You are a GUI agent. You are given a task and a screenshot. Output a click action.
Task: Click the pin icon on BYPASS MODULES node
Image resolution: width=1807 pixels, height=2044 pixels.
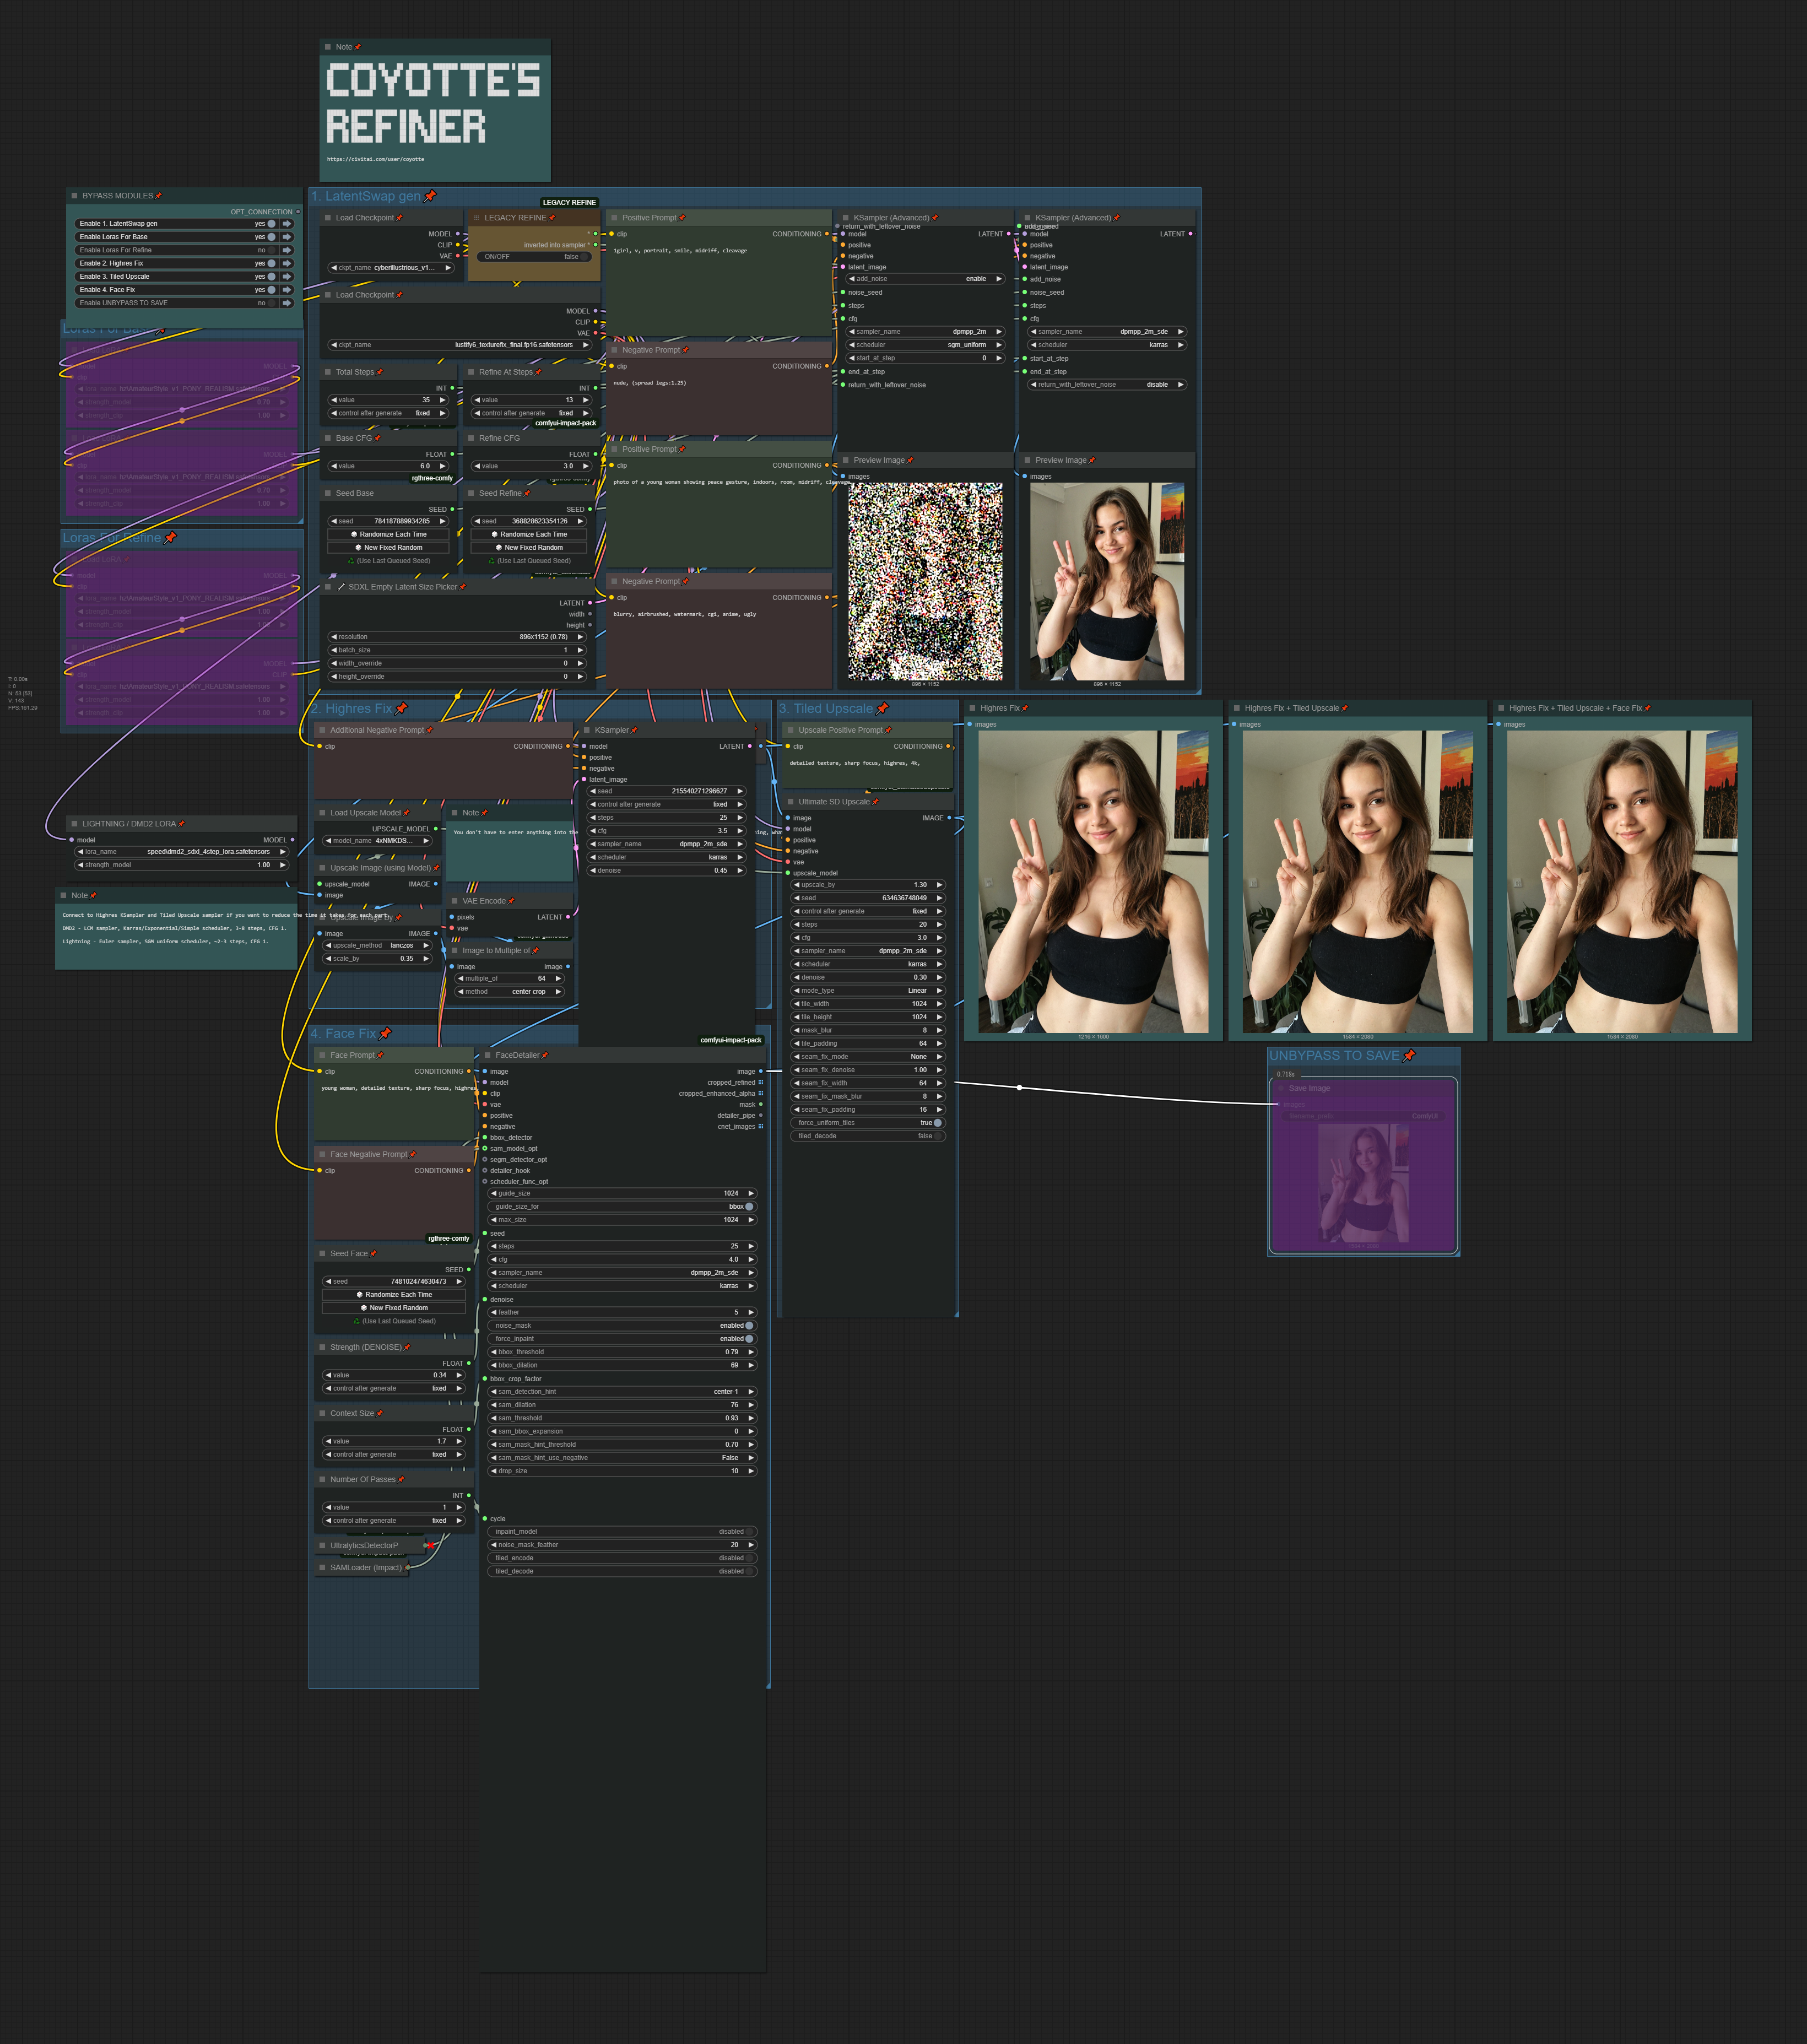(x=159, y=196)
